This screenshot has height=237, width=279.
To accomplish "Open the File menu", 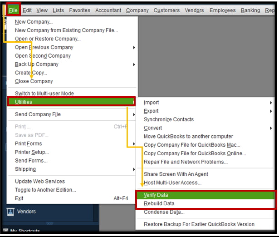I will click(x=13, y=10).
